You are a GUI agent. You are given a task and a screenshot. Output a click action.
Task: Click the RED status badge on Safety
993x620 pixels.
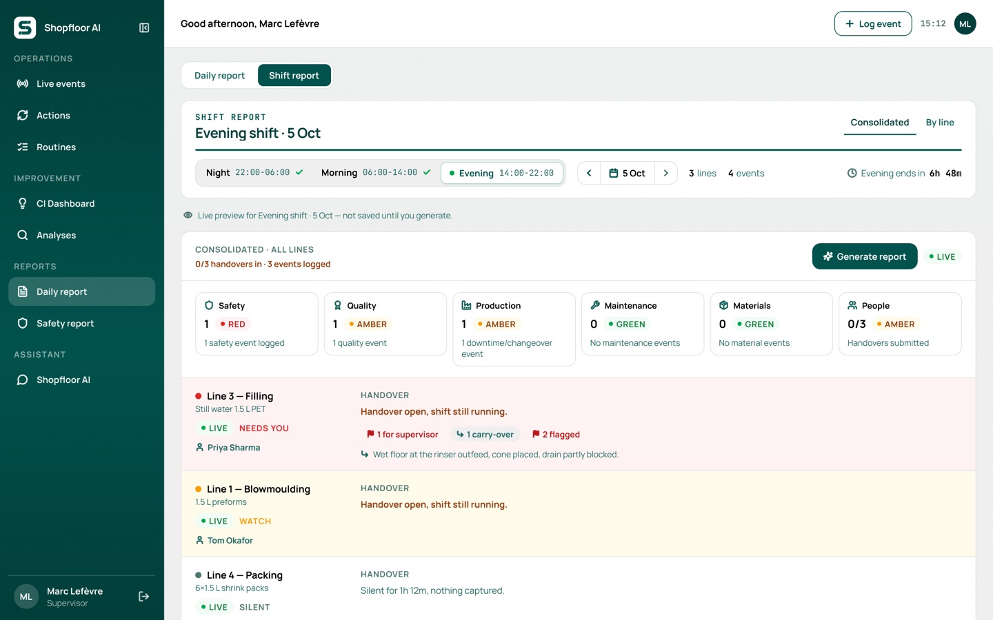point(232,324)
